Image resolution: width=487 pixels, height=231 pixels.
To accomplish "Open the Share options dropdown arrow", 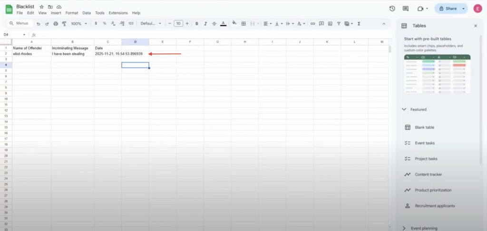I will [x=463, y=9].
